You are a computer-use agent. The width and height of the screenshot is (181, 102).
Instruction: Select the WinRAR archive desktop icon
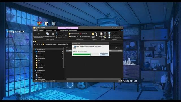[40, 24]
